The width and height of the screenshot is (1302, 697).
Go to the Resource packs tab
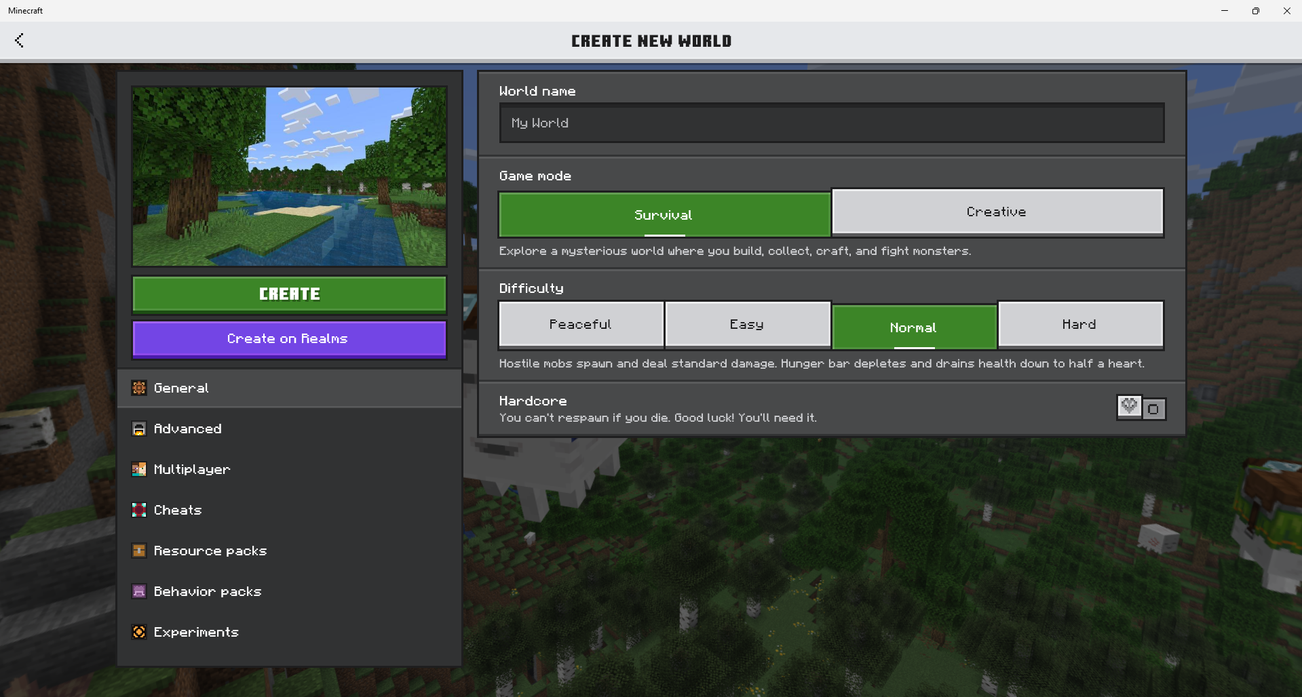click(x=290, y=551)
